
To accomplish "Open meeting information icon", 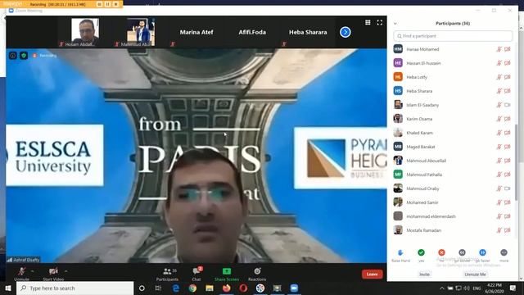I will (x=13, y=56).
